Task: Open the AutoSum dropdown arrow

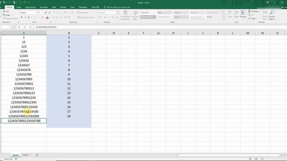Action: pyautogui.click(x=261, y=11)
